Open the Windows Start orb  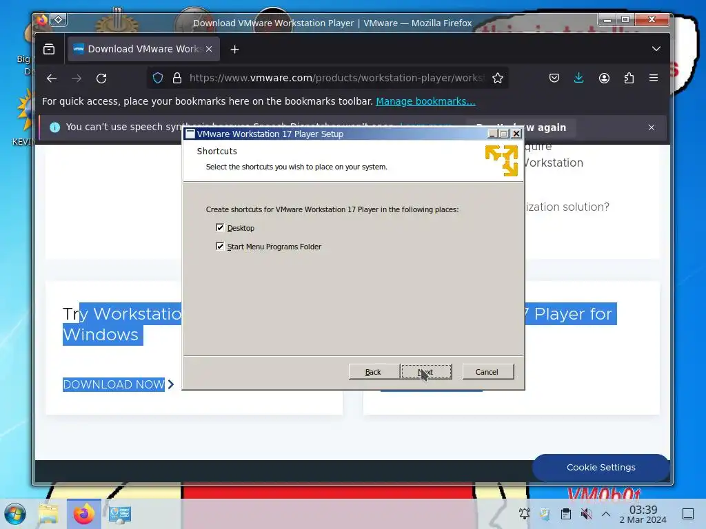pyautogui.click(x=15, y=514)
